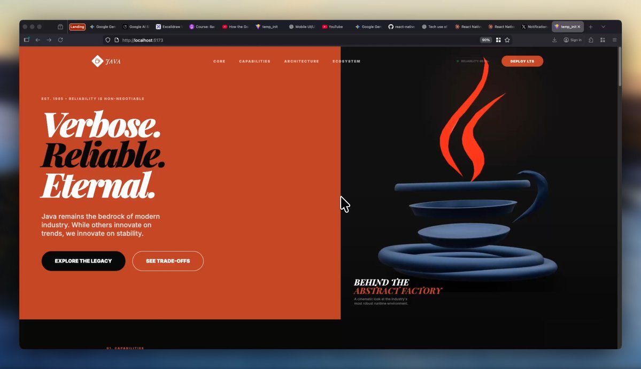Switch to the Google AI Studio tab
The height and width of the screenshot is (369, 641).
pos(136,27)
